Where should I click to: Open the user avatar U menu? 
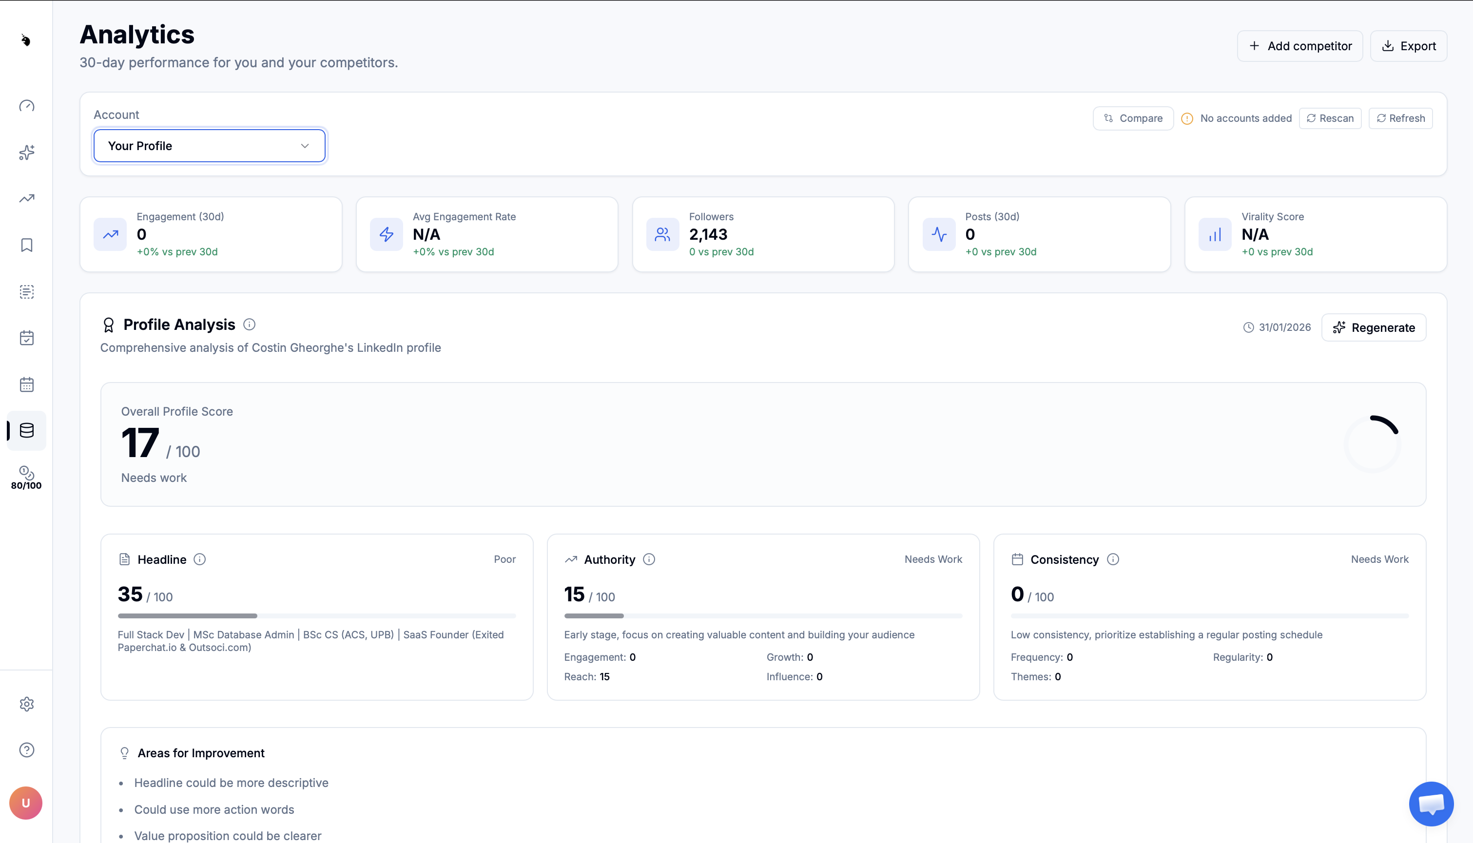click(x=25, y=803)
